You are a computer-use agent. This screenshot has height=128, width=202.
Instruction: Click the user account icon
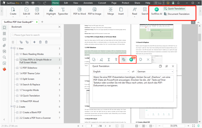pos(173,3)
